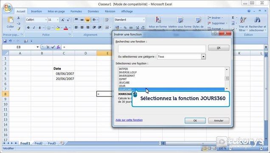Cut selection with the scissors icon
The image size is (270, 153).
[x=18, y=18]
